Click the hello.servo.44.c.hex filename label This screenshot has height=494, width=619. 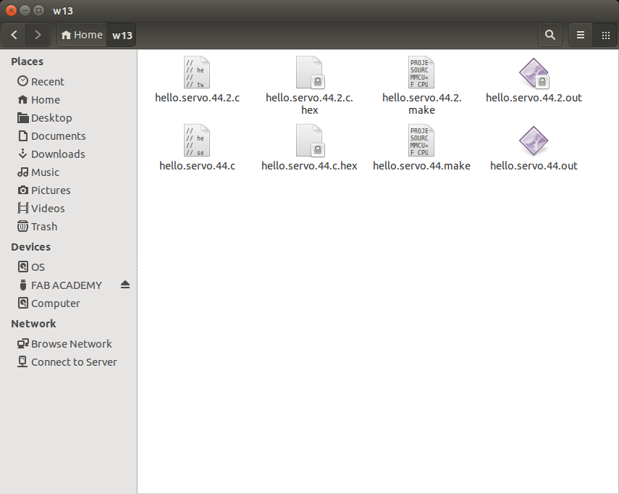(309, 165)
